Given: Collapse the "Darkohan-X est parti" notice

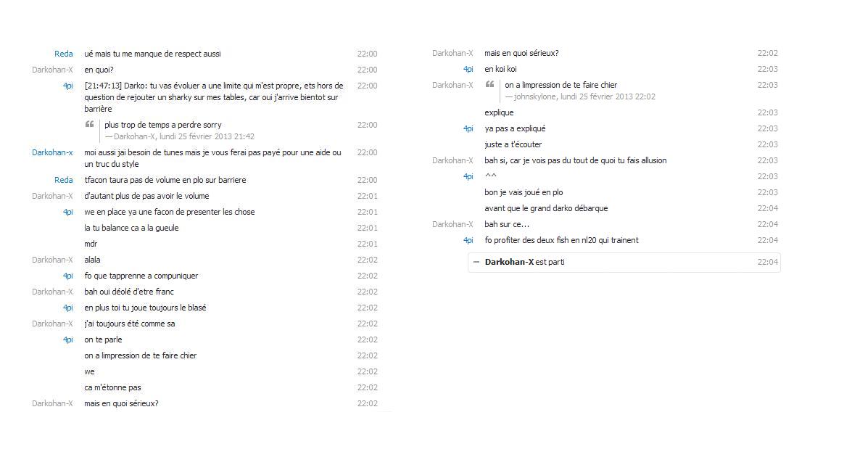Looking at the screenshot, I should 476,262.
